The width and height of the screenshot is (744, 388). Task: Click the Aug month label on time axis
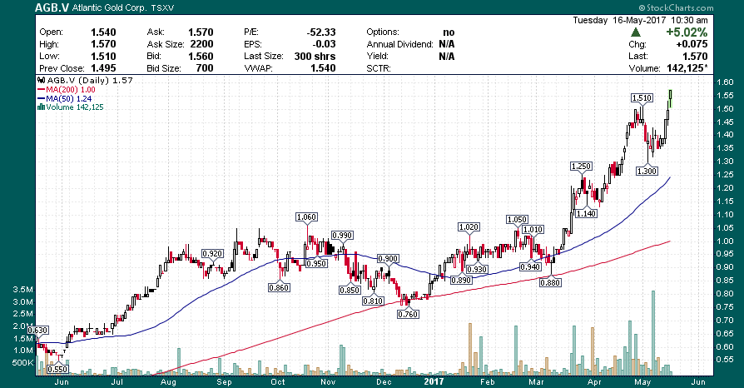point(168,382)
